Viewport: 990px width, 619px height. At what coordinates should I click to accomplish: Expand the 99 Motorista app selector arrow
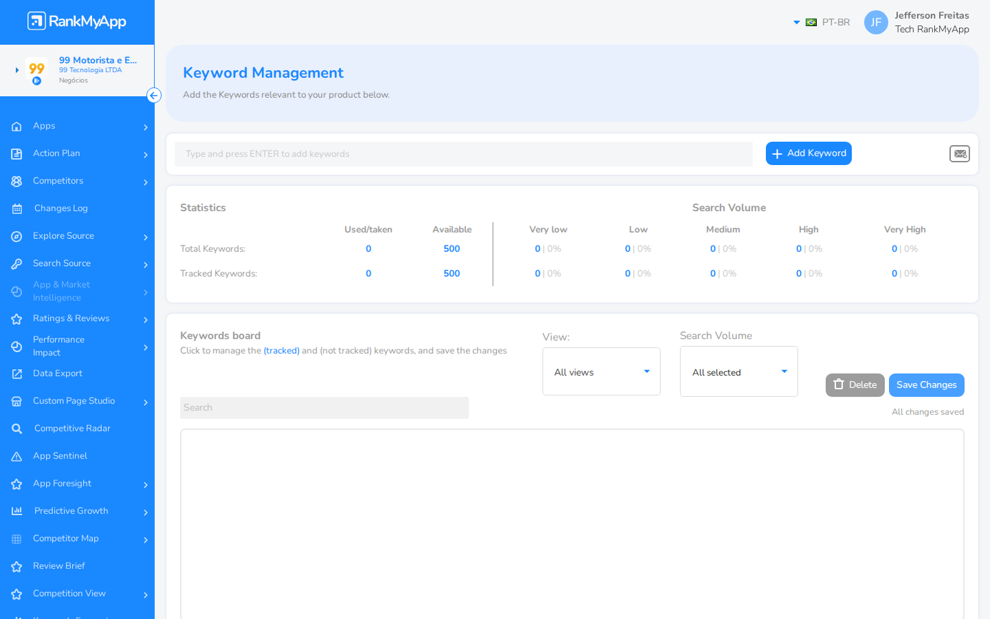pos(17,70)
